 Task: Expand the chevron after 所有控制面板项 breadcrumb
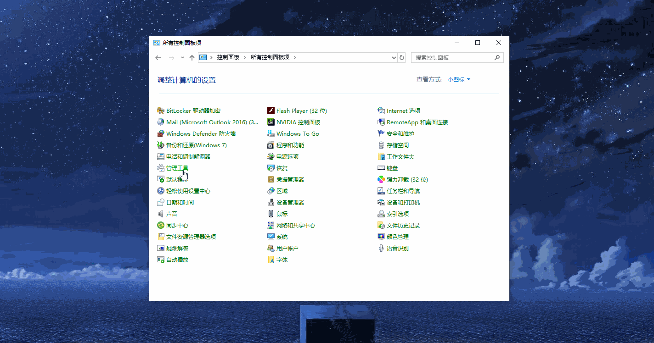pos(295,57)
